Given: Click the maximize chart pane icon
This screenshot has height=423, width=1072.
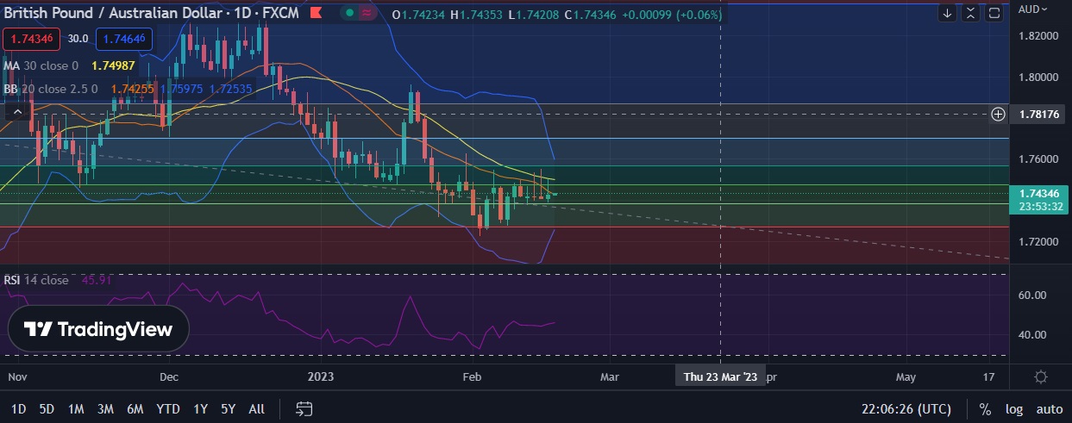Looking at the screenshot, I should pyautogui.click(x=994, y=13).
